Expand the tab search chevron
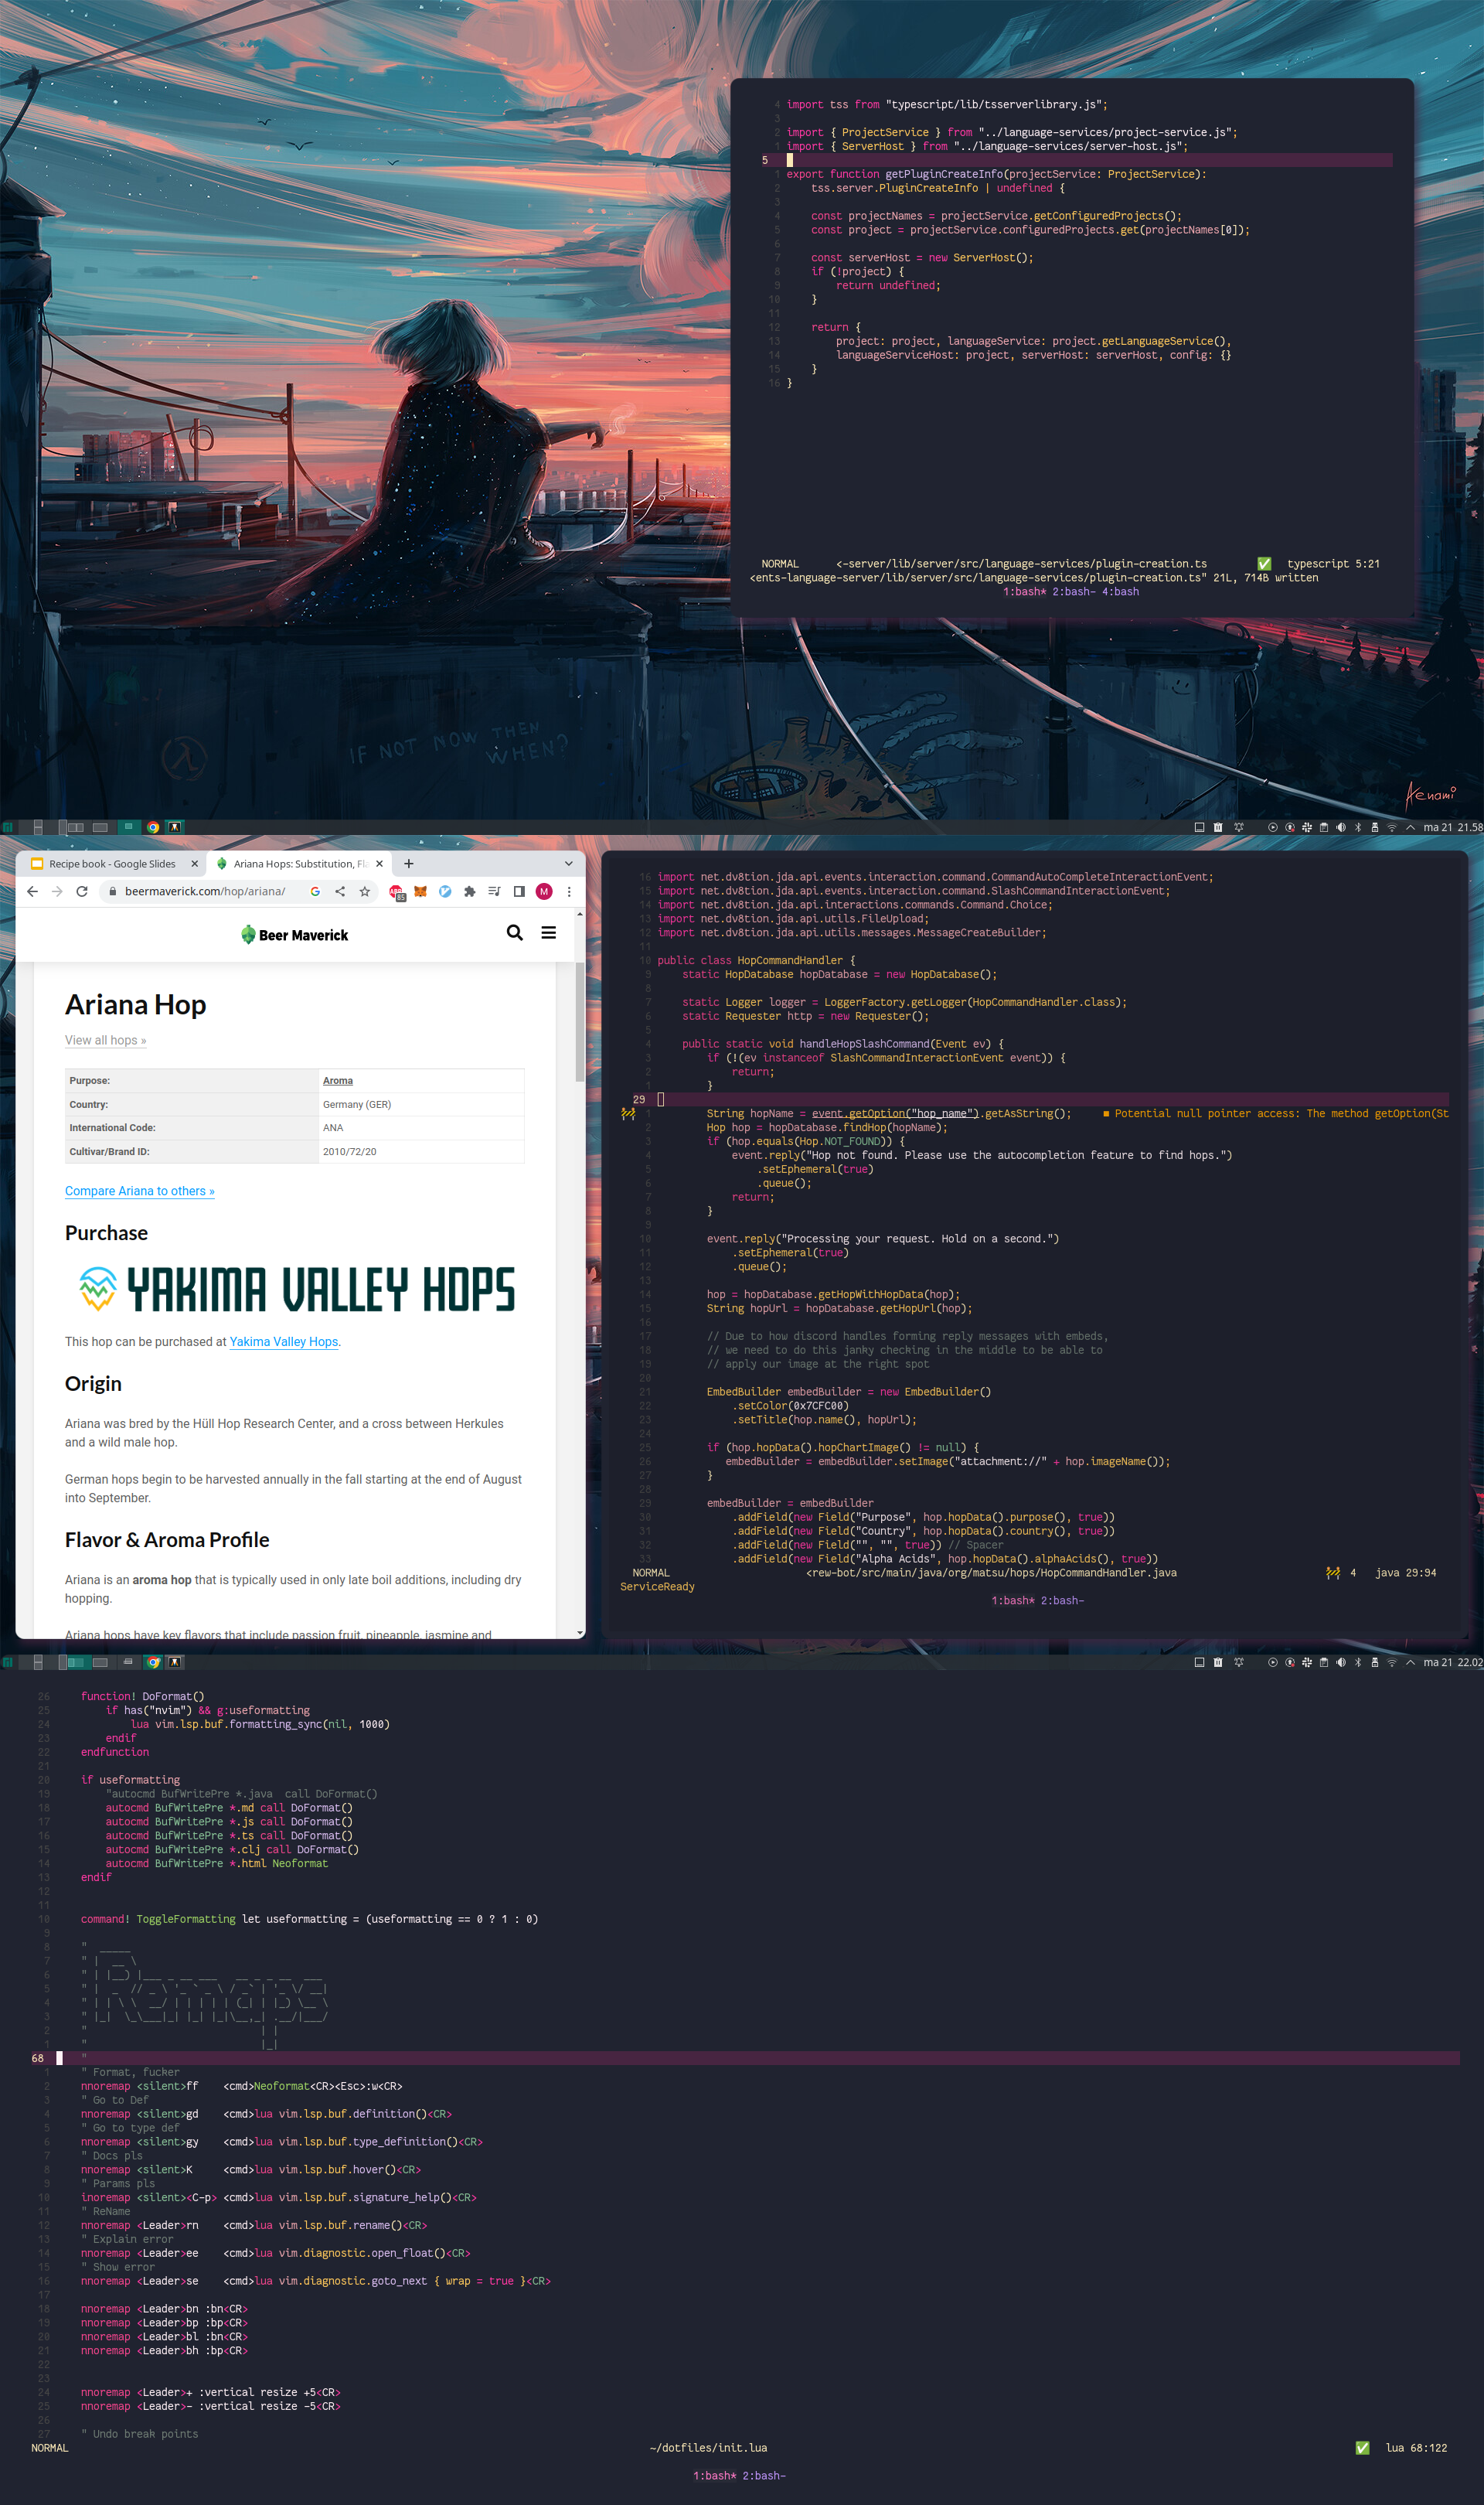 pyautogui.click(x=569, y=863)
